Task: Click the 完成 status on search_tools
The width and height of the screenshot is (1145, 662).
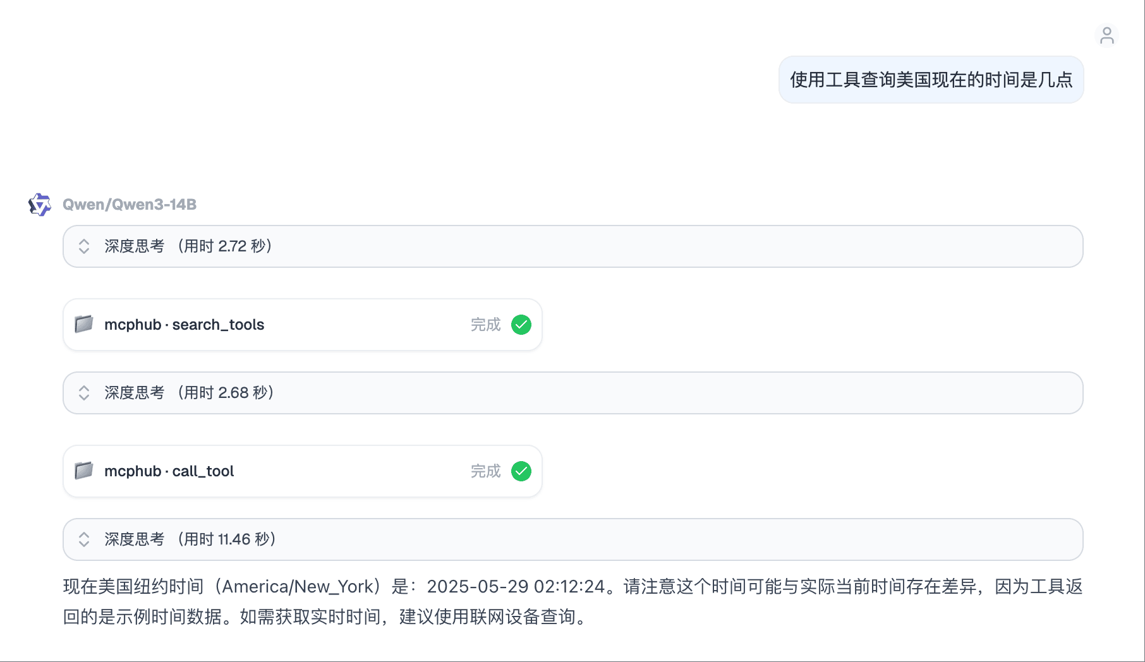Action: 485,325
